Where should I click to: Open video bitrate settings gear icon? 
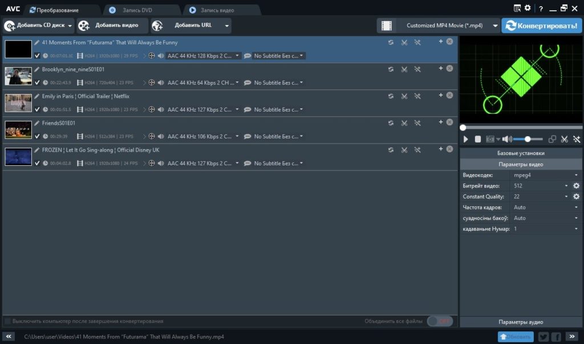click(x=576, y=186)
